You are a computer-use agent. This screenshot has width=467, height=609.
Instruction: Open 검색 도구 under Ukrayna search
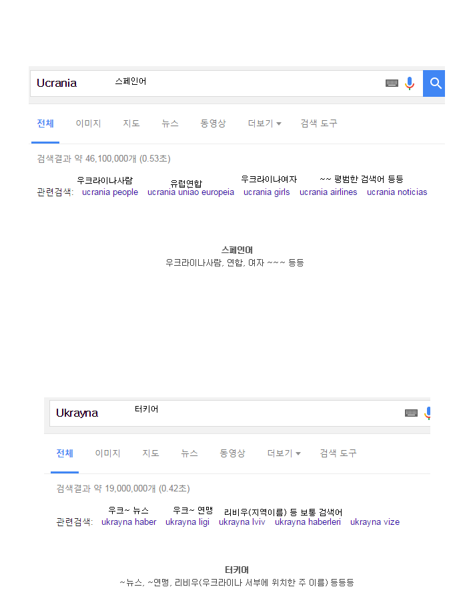(338, 453)
